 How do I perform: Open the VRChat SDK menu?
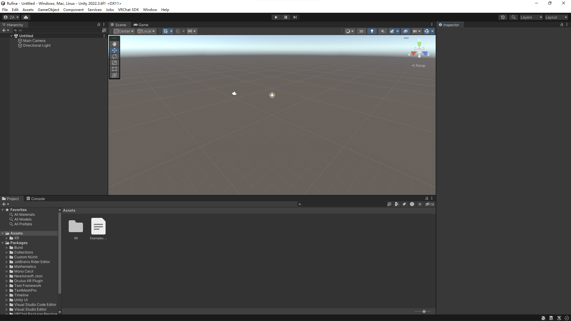click(128, 10)
